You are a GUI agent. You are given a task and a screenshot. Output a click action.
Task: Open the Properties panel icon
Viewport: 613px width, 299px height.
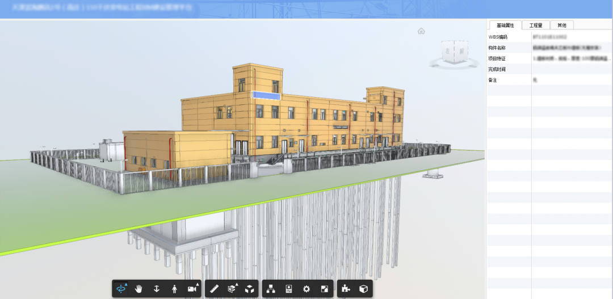point(289,289)
